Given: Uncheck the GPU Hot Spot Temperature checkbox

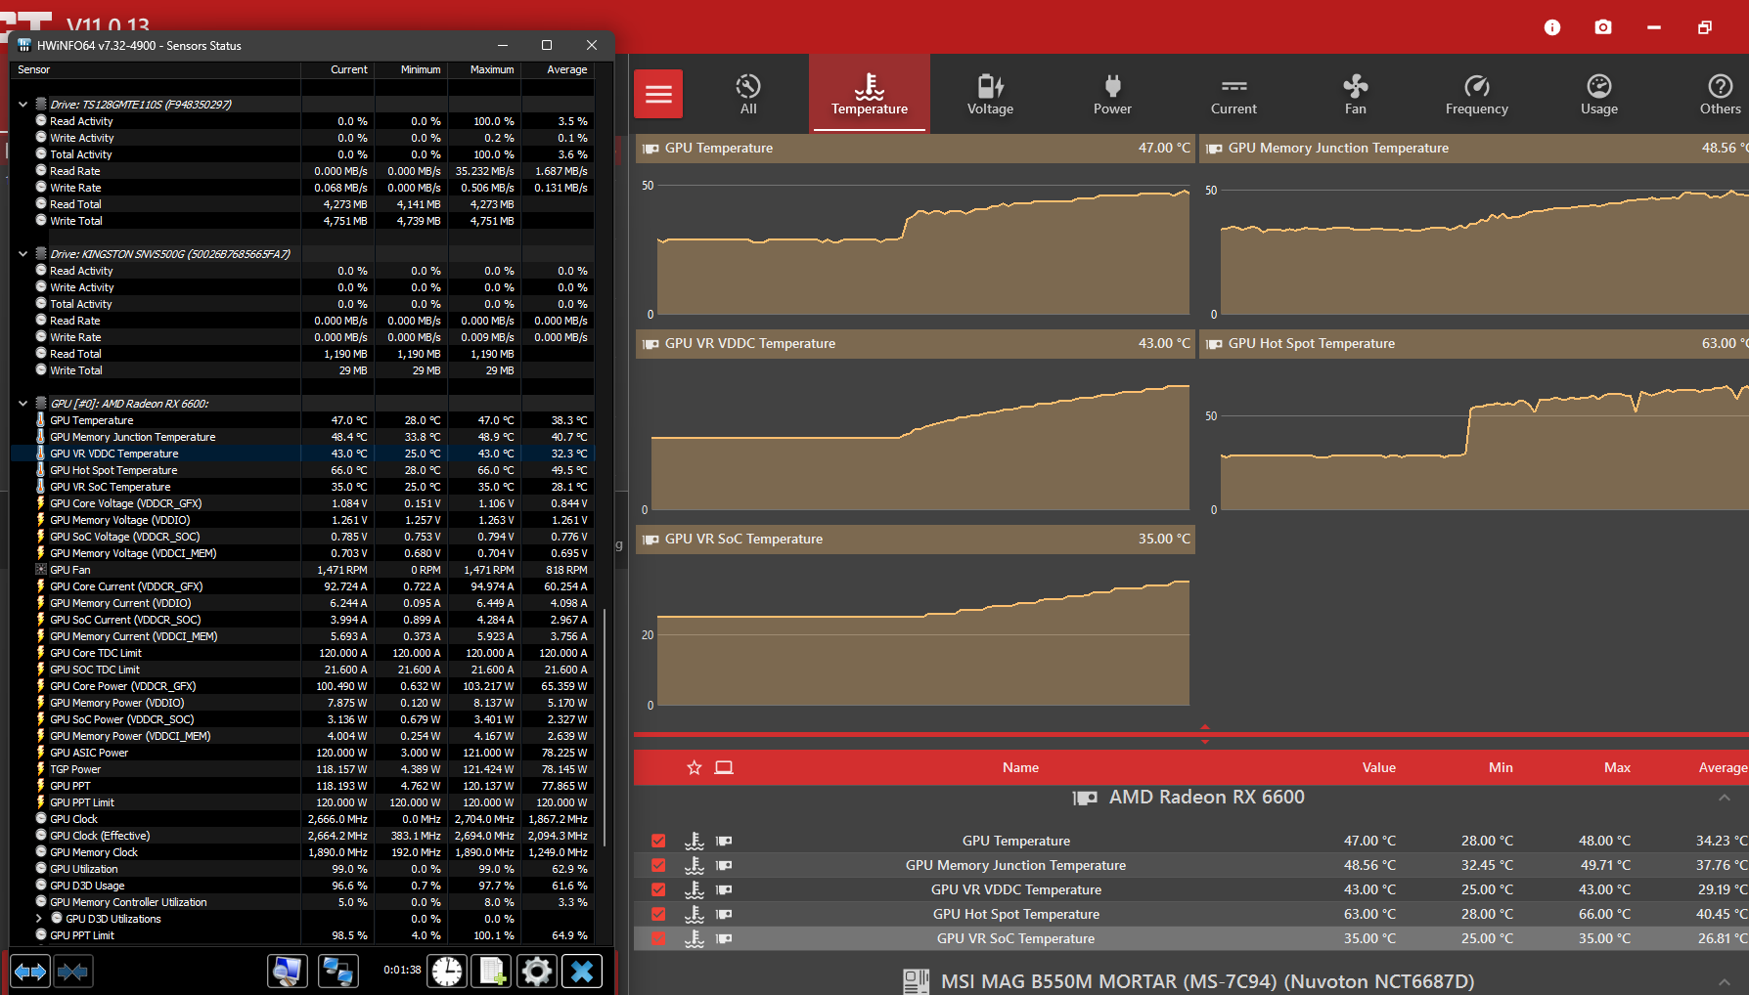Looking at the screenshot, I should (x=658, y=914).
